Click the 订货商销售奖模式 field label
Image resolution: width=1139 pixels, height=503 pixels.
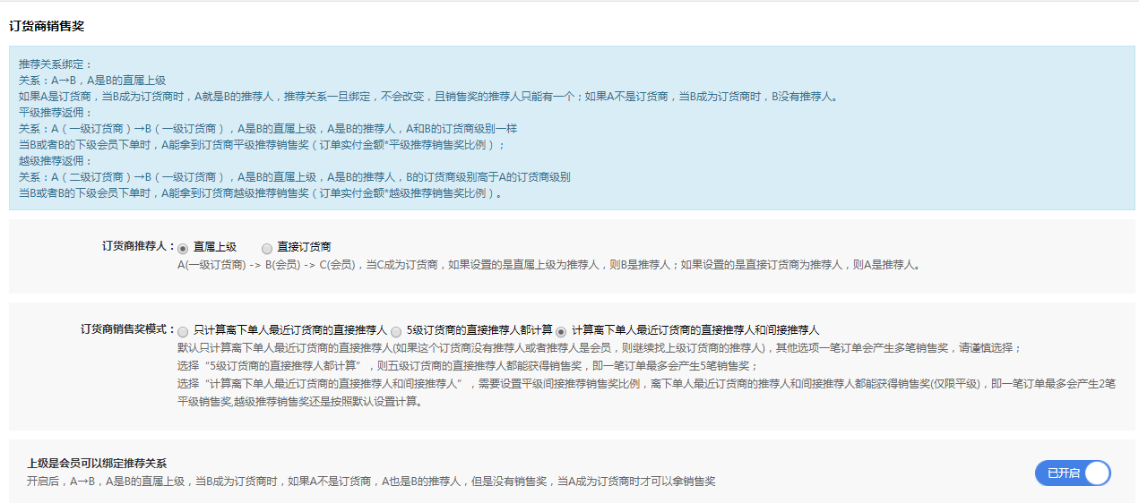pyautogui.click(x=125, y=330)
